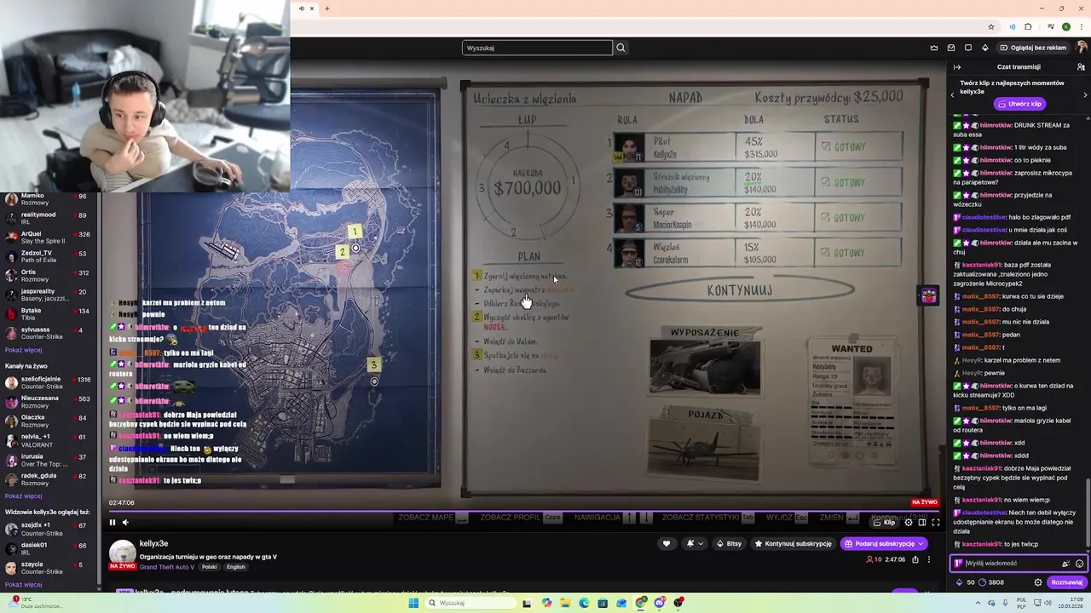Open chat celebration icon in message box
This screenshot has width=1091, height=613.
click(1065, 564)
